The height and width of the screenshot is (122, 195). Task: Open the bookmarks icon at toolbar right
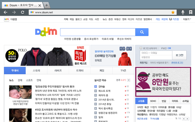click(x=190, y=12)
